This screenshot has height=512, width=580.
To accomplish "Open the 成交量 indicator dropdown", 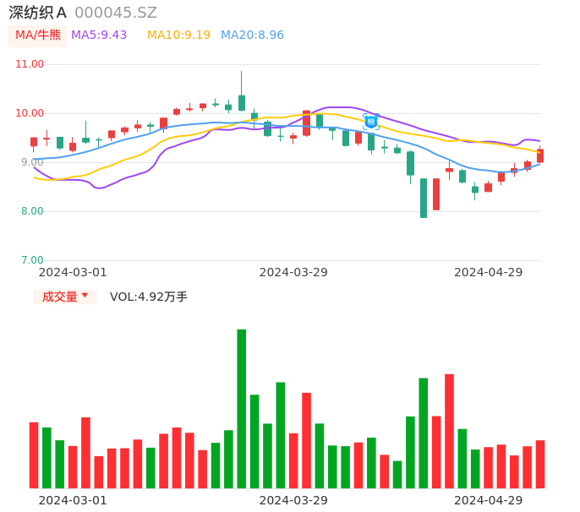I will 65,297.
